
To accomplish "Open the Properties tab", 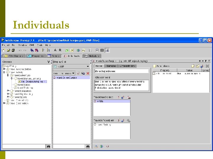I will (35, 56).
